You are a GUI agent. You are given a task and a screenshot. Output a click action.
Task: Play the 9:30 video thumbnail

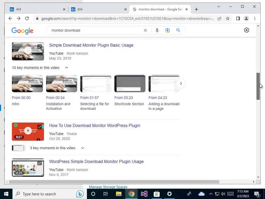pyautogui.click(x=28, y=51)
